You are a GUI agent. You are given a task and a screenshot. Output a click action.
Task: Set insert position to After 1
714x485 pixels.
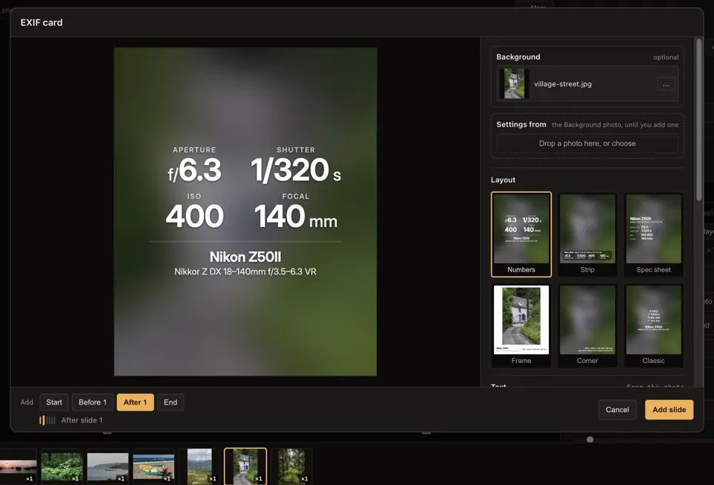pyautogui.click(x=135, y=402)
